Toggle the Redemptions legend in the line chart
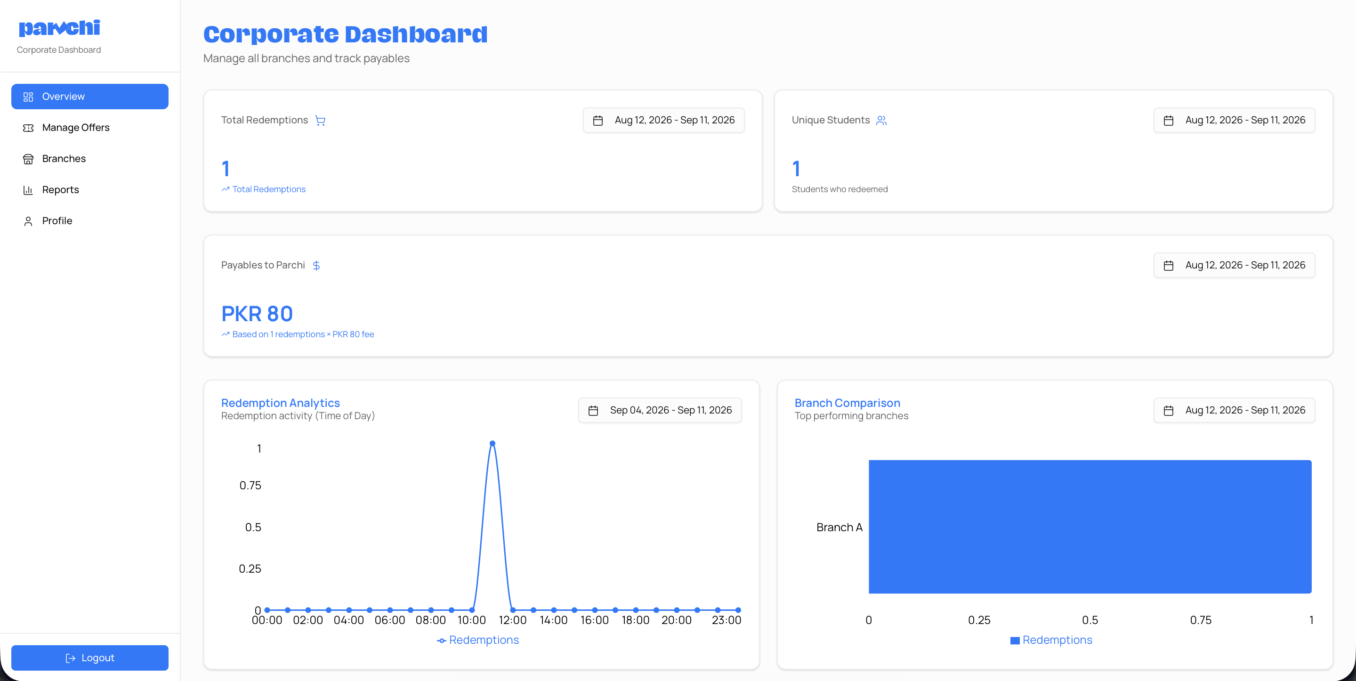 [x=478, y=640]
